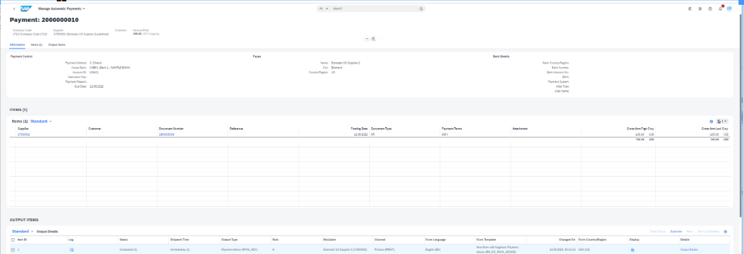Click the Output Details view label
This screenshot has width=744, height=254.
pos(47,231)
